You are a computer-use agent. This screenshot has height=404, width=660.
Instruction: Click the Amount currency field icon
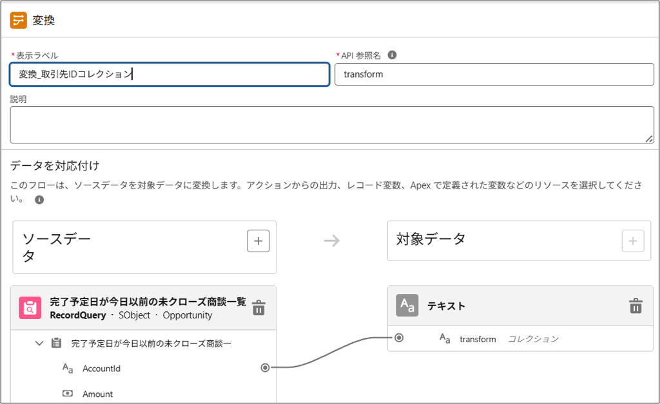(67, 394)
